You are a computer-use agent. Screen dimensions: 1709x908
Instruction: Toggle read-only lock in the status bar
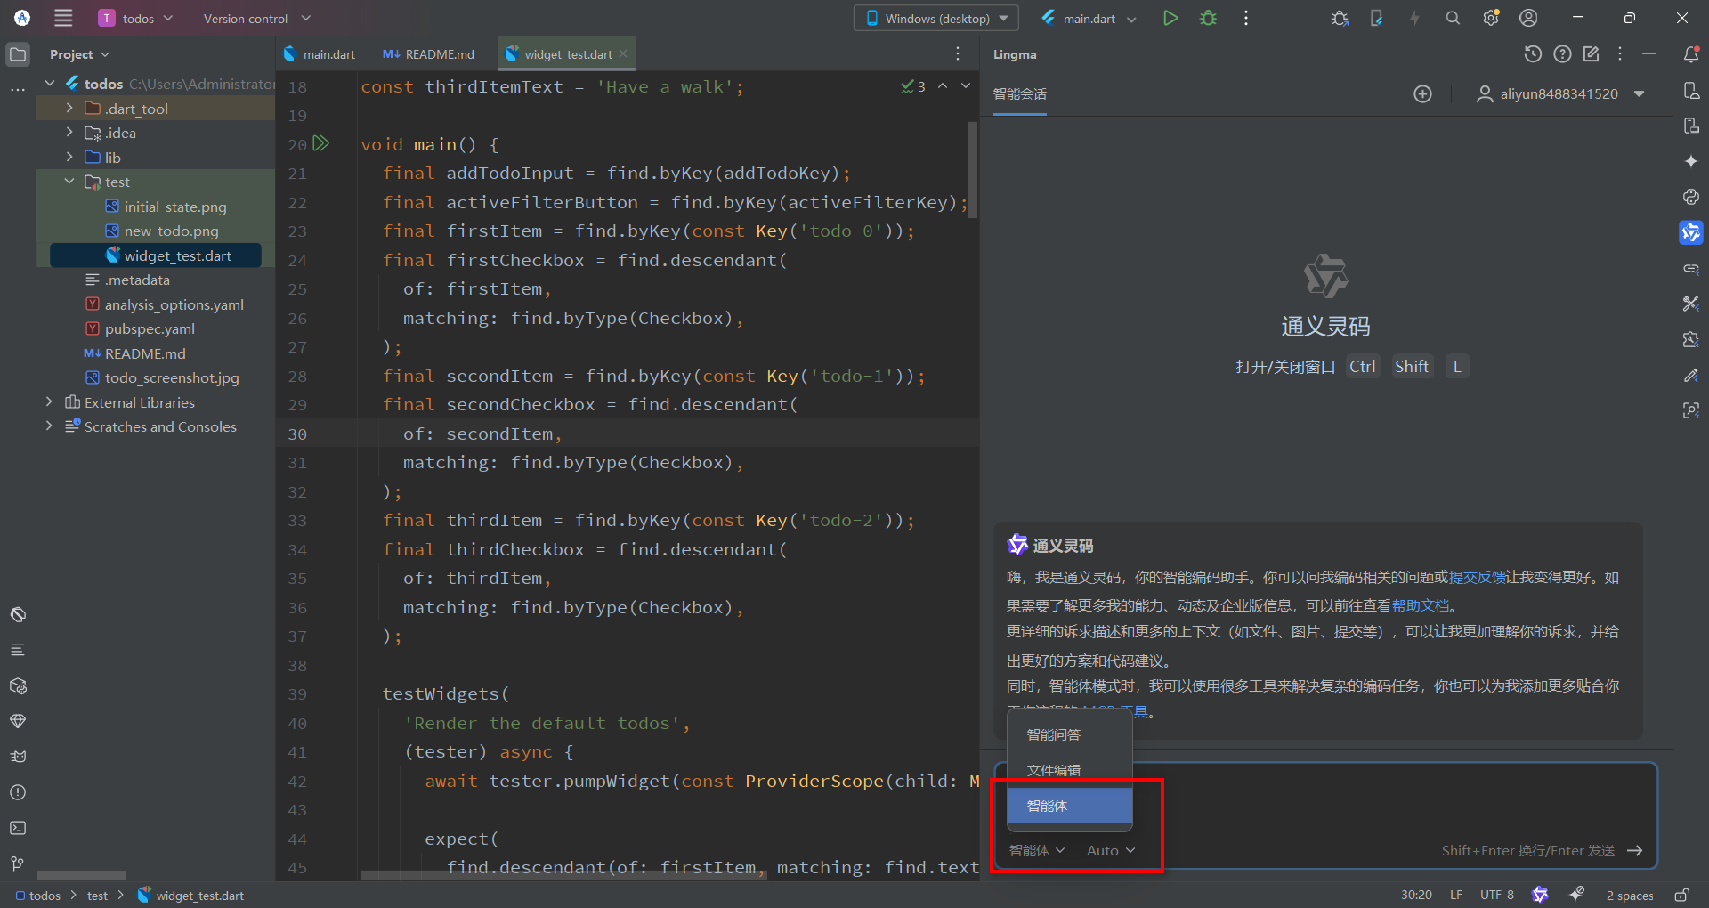pos(1682,895)
